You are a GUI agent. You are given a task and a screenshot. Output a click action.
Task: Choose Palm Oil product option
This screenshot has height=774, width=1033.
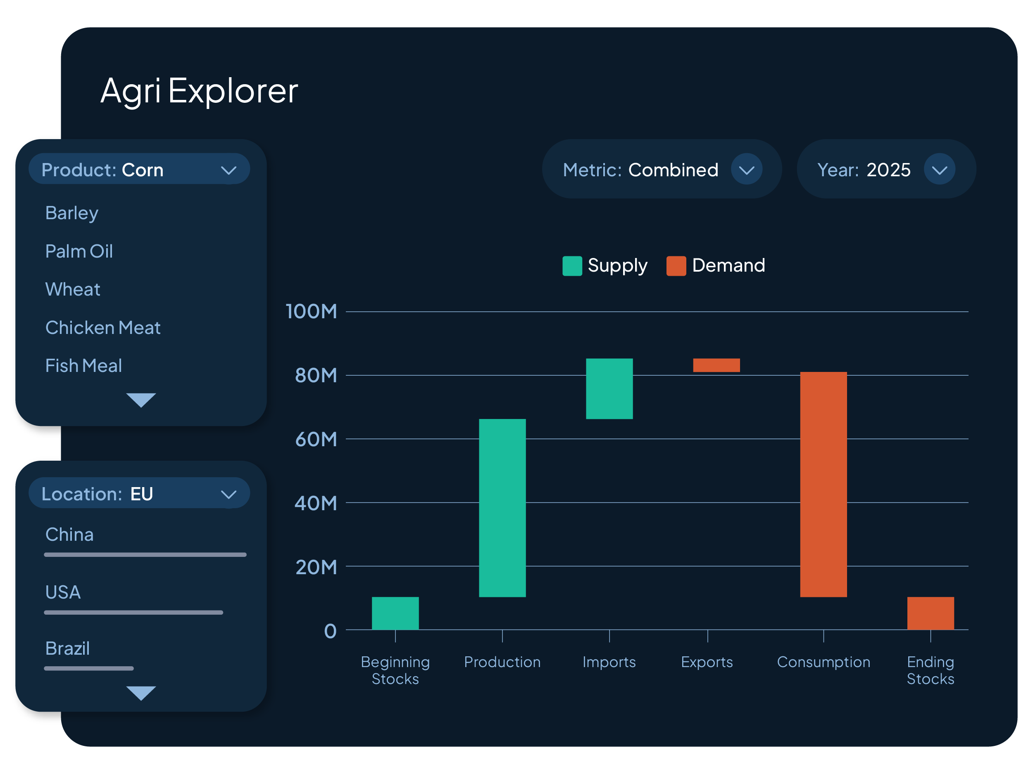pos(79,251)
